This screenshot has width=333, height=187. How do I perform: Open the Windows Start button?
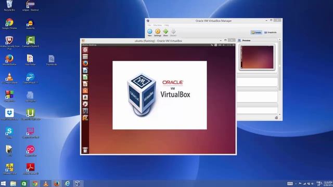coord(3,183)
